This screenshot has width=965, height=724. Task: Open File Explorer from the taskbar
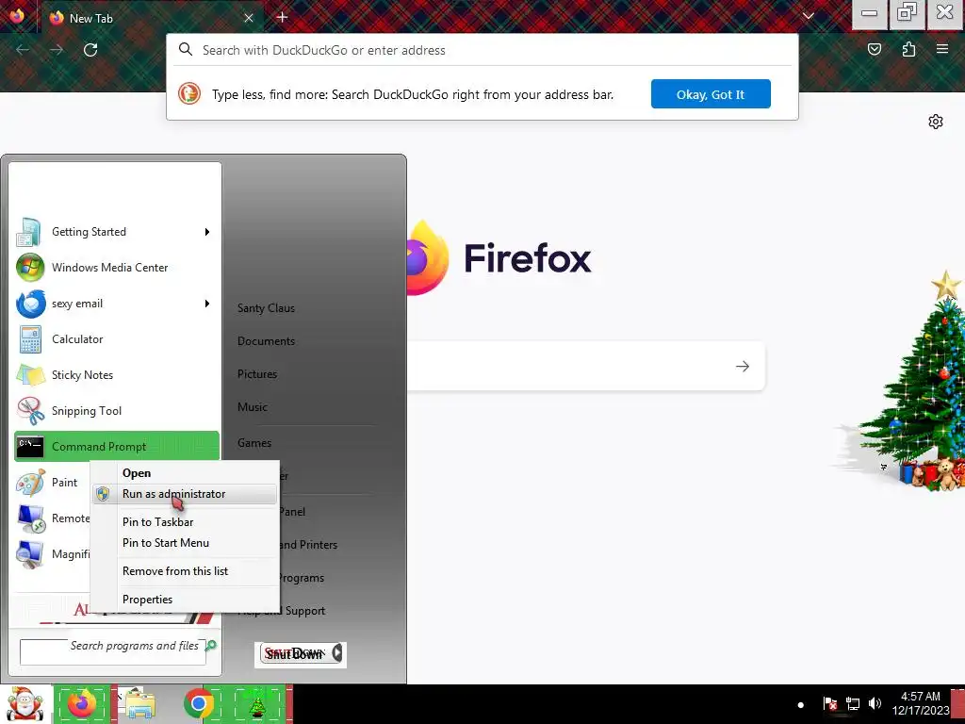pos(139,704)
